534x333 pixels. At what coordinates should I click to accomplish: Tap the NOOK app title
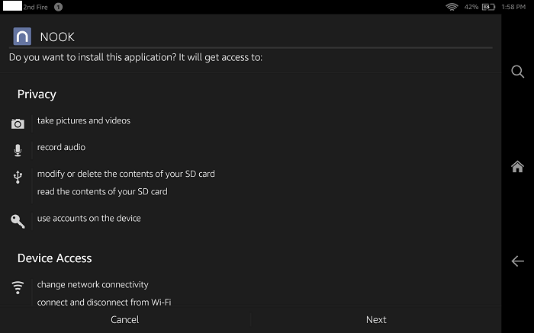click(x=57, y=37)
